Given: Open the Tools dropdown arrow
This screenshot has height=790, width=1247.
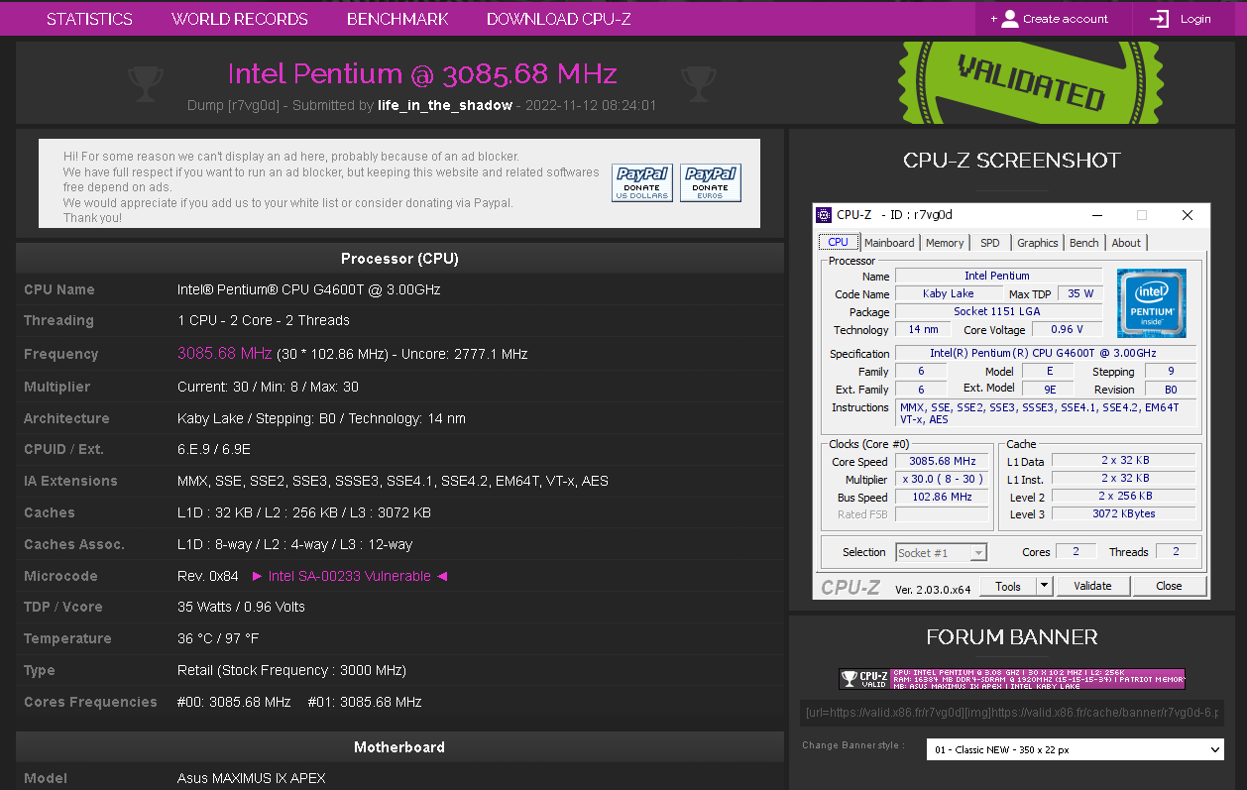Looking at the screenshot, I should [x=1044, y=586].
